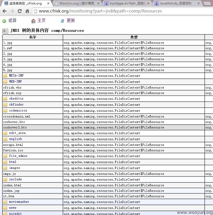The width and height of the screenshot is (213, 215).
Task: Click the 主页 link
Action: (42, 20)
